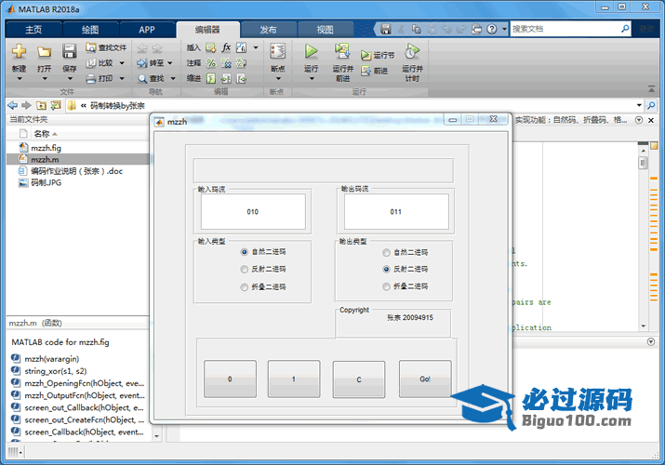
Task: Expand the New button dropdown arrow
Action: 20,78
